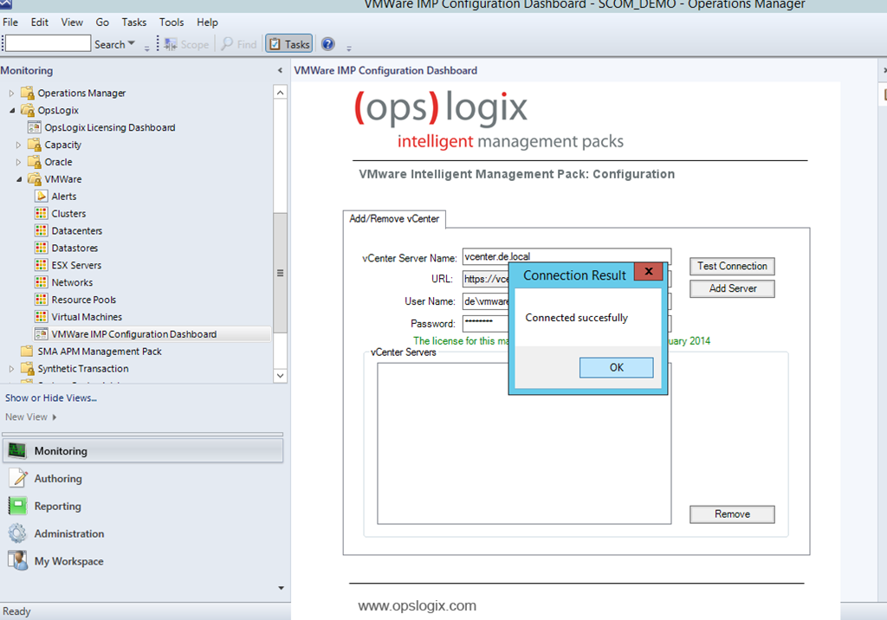
Task: Expand the Oracle folder node
Action: [19, 162]
